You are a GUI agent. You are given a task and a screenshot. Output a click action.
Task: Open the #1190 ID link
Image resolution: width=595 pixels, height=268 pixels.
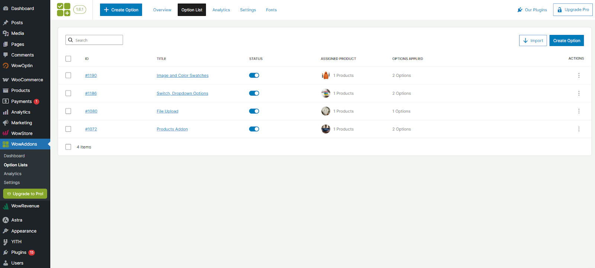91,75
